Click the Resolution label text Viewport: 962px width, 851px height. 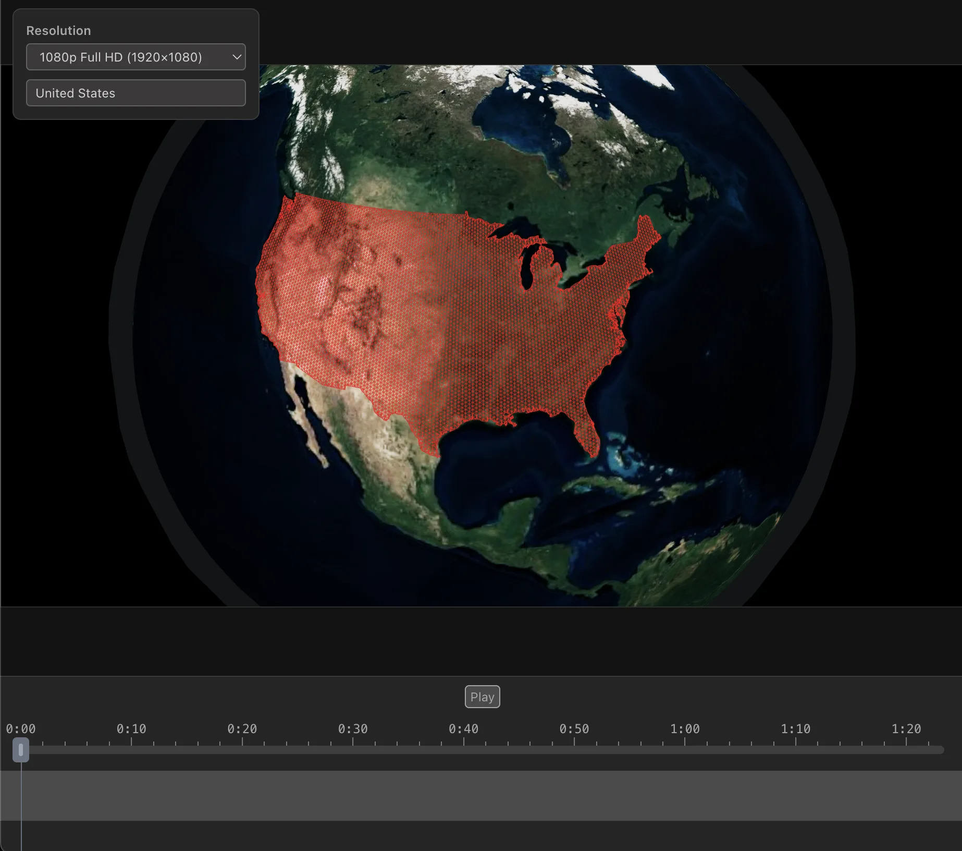click(59, 31)
